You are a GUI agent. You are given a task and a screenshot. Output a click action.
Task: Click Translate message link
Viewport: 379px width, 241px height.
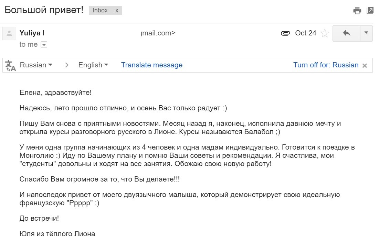coord(152,65)
